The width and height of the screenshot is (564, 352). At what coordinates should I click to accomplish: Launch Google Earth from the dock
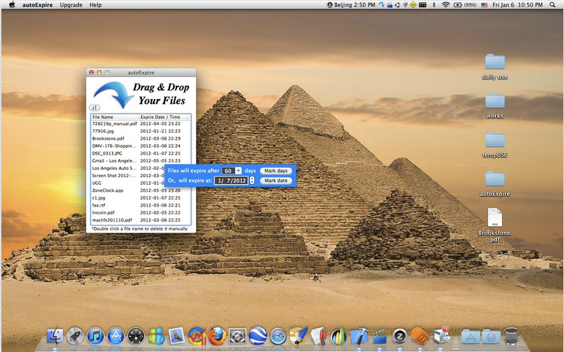[258, 336]
